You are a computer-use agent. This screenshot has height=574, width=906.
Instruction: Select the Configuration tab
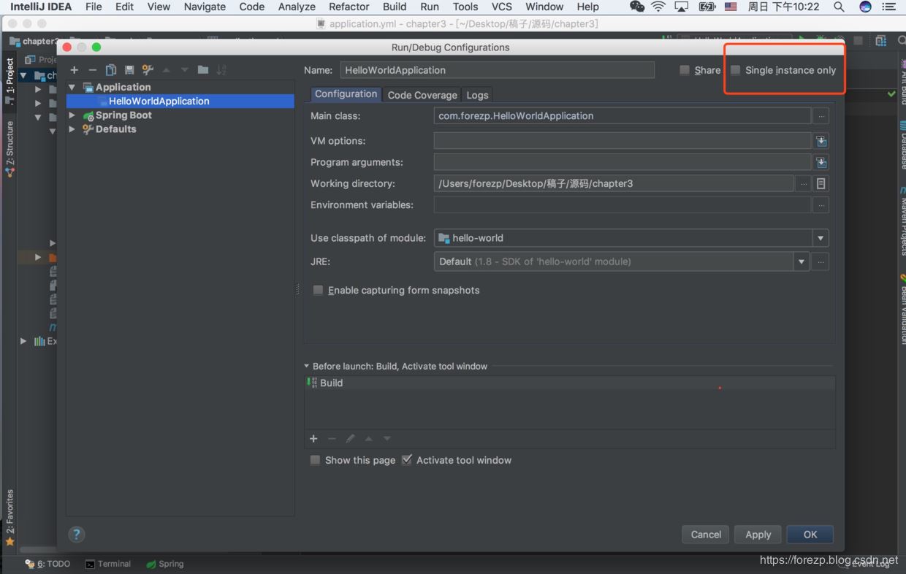point(346,94)
